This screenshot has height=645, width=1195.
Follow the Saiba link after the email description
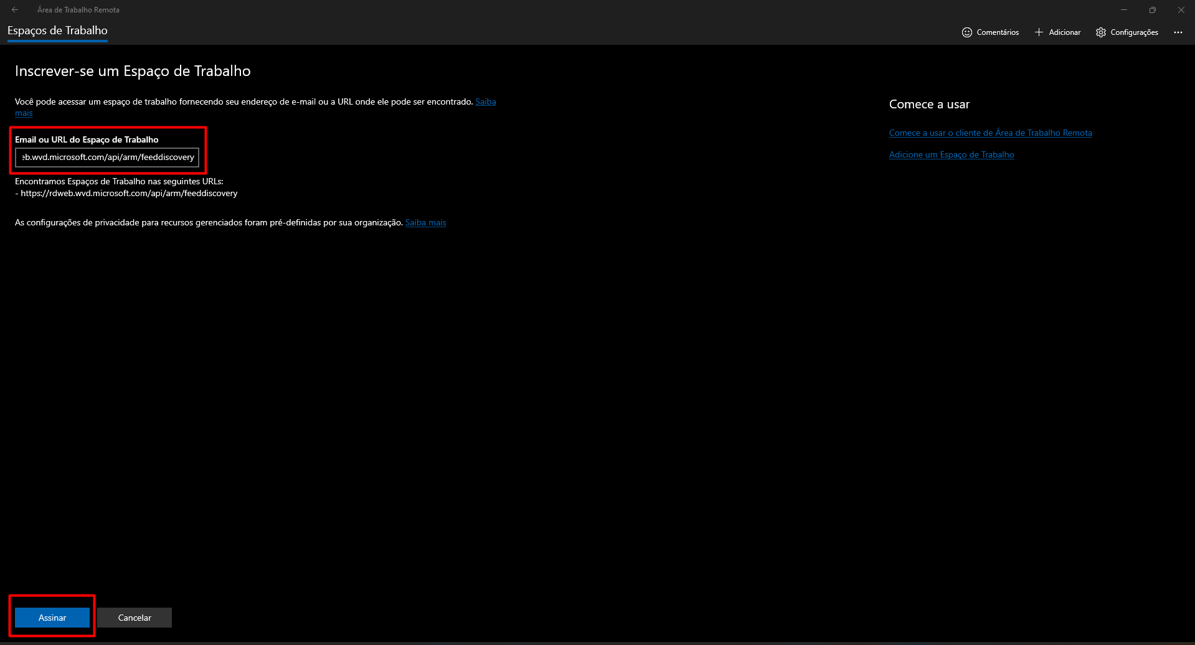click(485, 101)
